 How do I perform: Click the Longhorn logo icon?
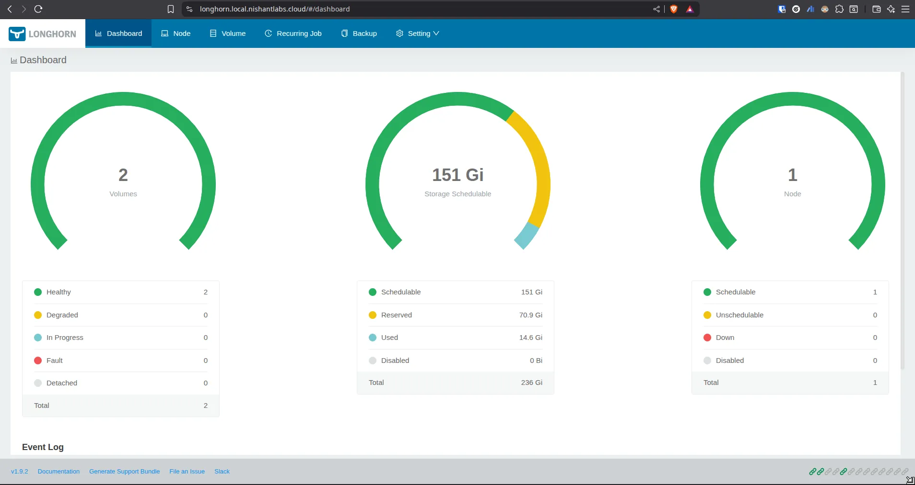coord(17,34)
